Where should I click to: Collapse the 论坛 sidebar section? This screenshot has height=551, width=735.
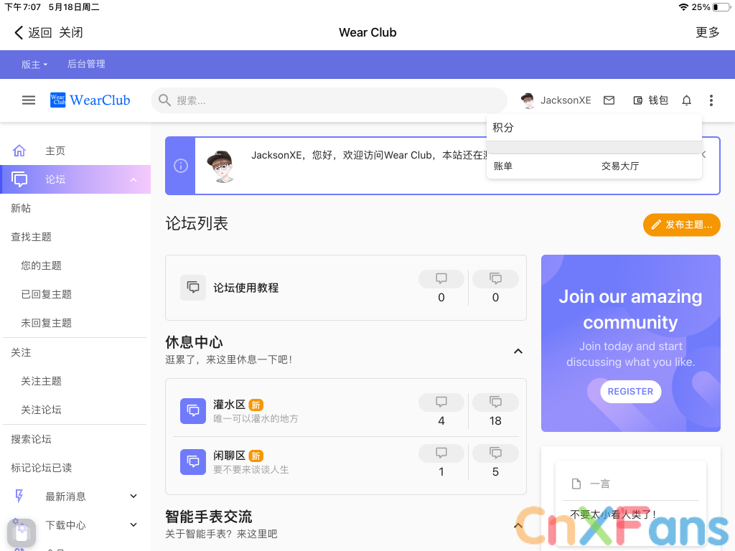tap(134, 179)
